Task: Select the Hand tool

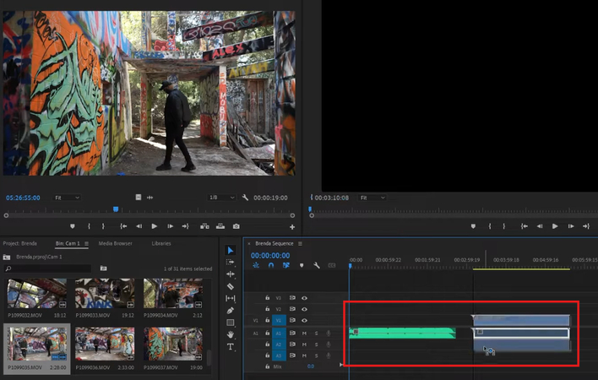Action: (231, 334)
